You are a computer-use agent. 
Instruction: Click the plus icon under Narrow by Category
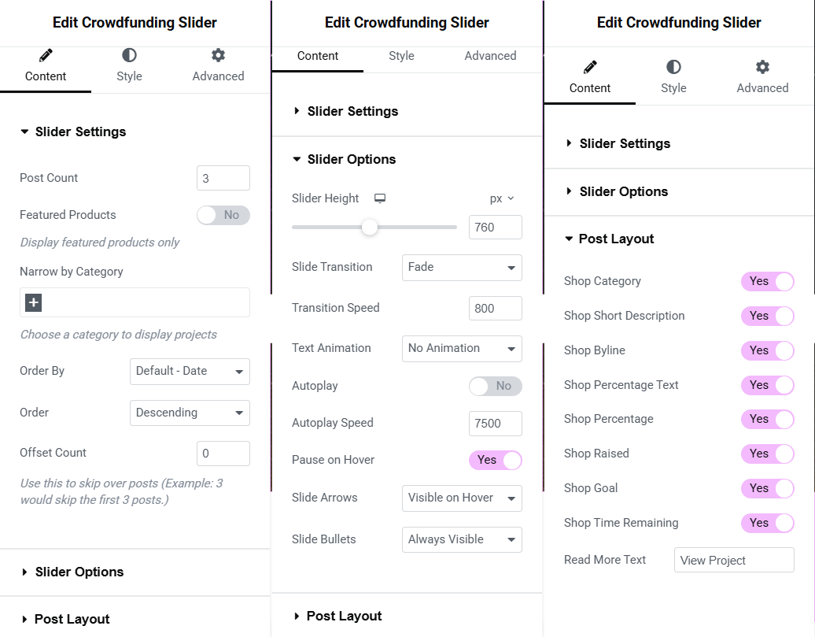tap(33, 302)
